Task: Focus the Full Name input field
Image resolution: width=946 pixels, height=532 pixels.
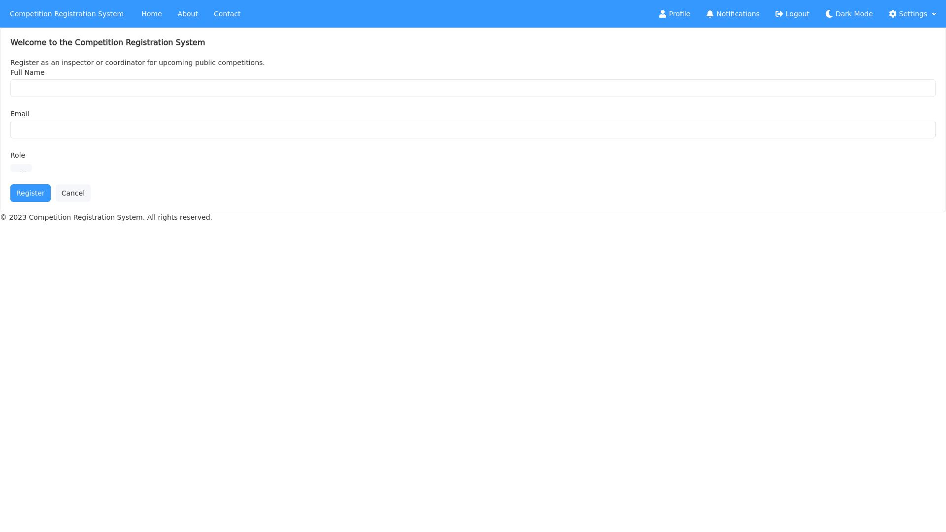Action: (x=473, y=88)
